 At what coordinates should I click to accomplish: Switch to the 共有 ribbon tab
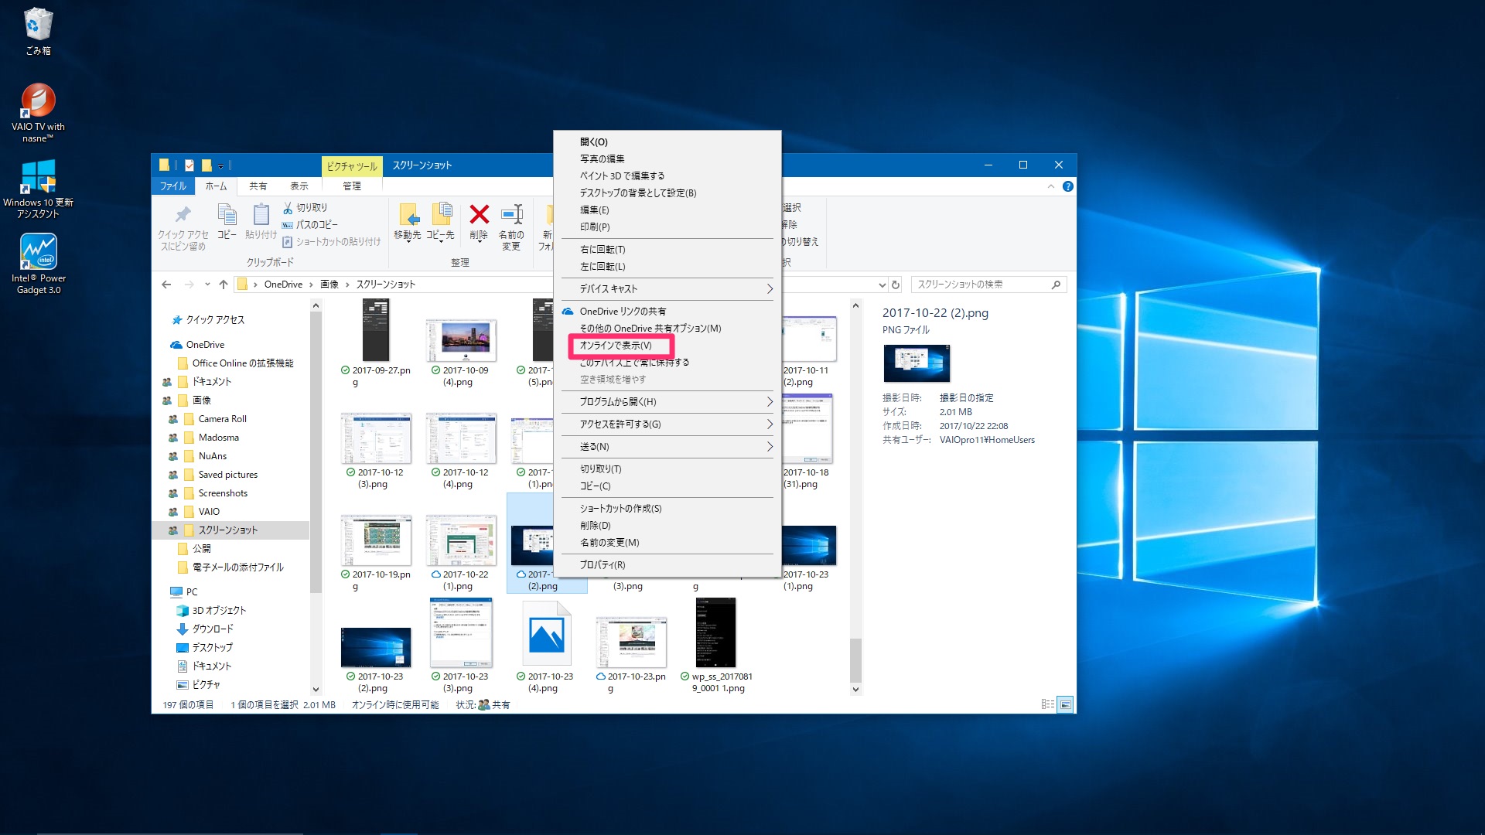258,186
